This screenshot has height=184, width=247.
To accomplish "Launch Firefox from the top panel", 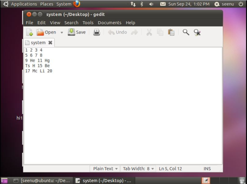I will [77, 4].
